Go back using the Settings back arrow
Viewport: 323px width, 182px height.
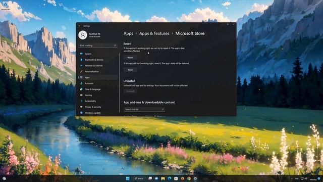pos(80,26)
